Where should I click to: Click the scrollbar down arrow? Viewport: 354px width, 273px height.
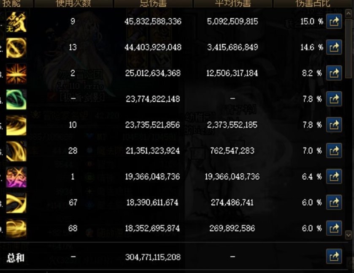(349, 235)
